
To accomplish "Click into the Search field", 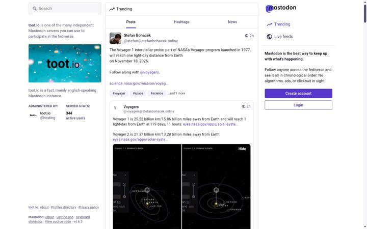I will [65, 9].
